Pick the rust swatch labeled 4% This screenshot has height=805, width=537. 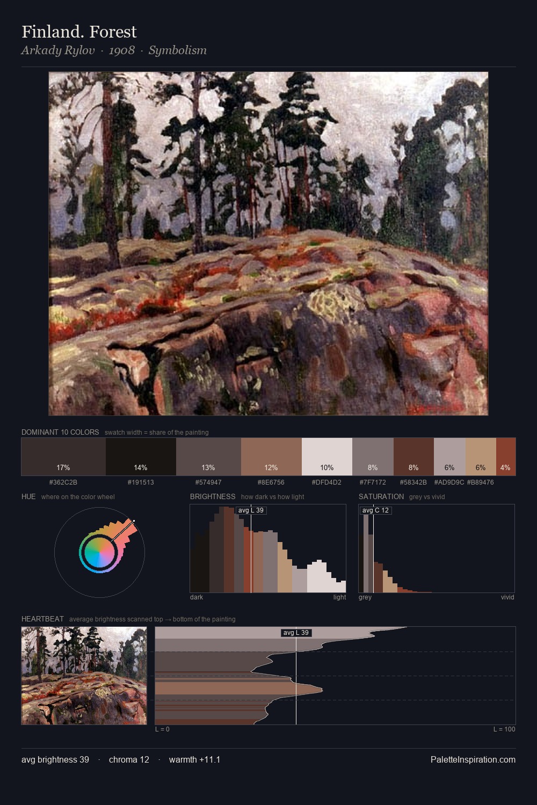pos(506,457)
